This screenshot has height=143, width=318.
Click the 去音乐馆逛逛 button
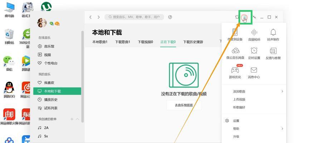pos(184,105)
